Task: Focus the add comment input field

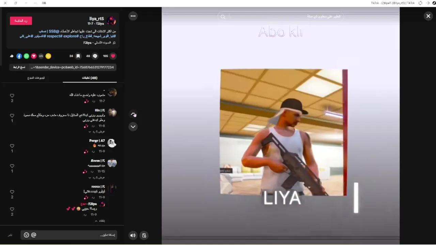Action: [x=69, y=235]
